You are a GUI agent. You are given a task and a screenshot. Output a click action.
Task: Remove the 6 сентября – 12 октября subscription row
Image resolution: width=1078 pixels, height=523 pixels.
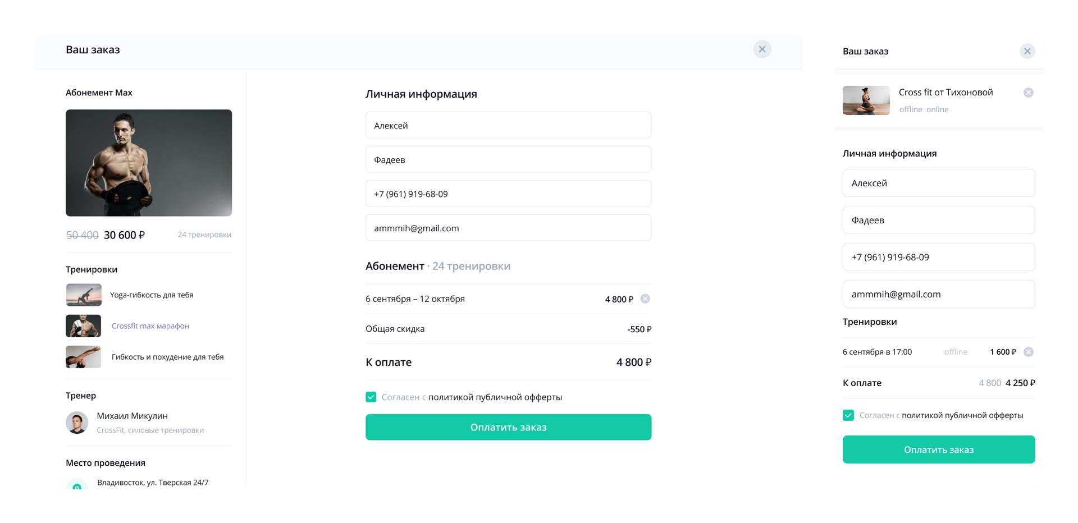[645, 299]
